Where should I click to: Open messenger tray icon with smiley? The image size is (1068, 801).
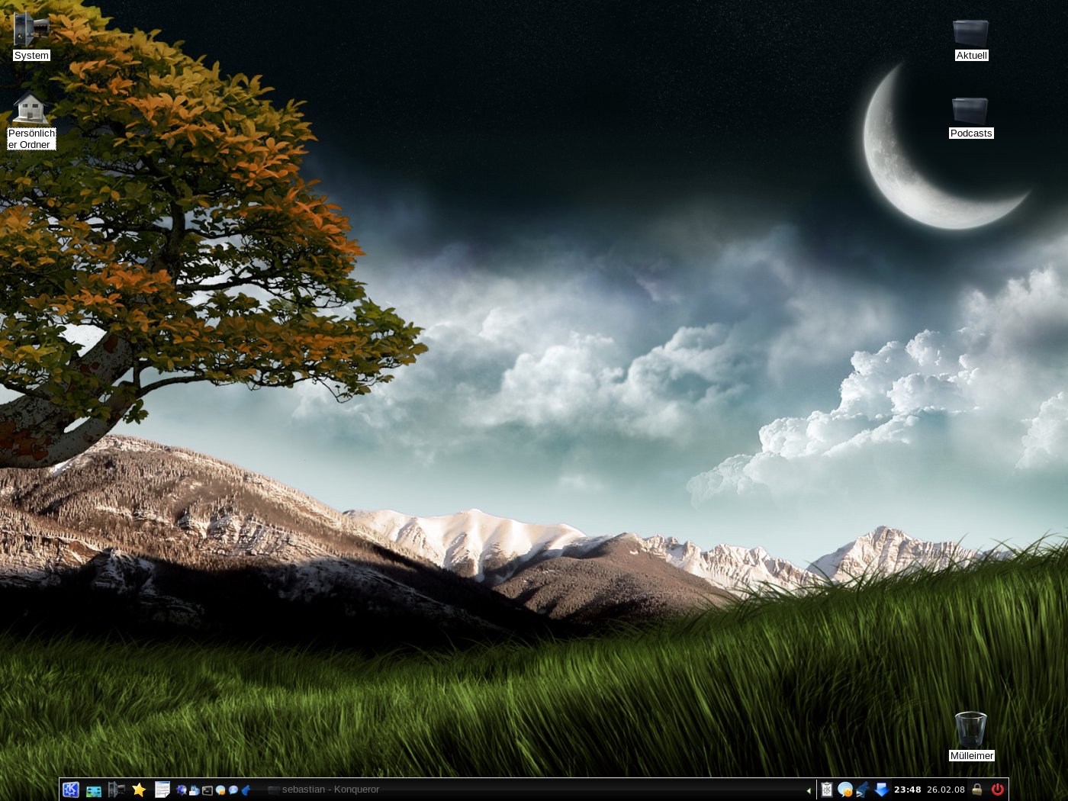[x=845, y=790]
